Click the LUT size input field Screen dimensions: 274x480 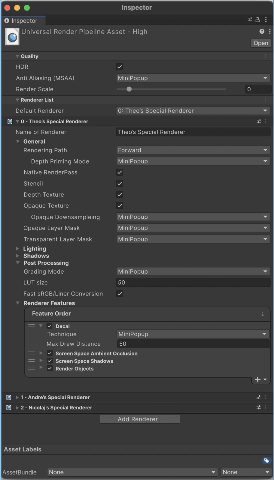(193, 283)
